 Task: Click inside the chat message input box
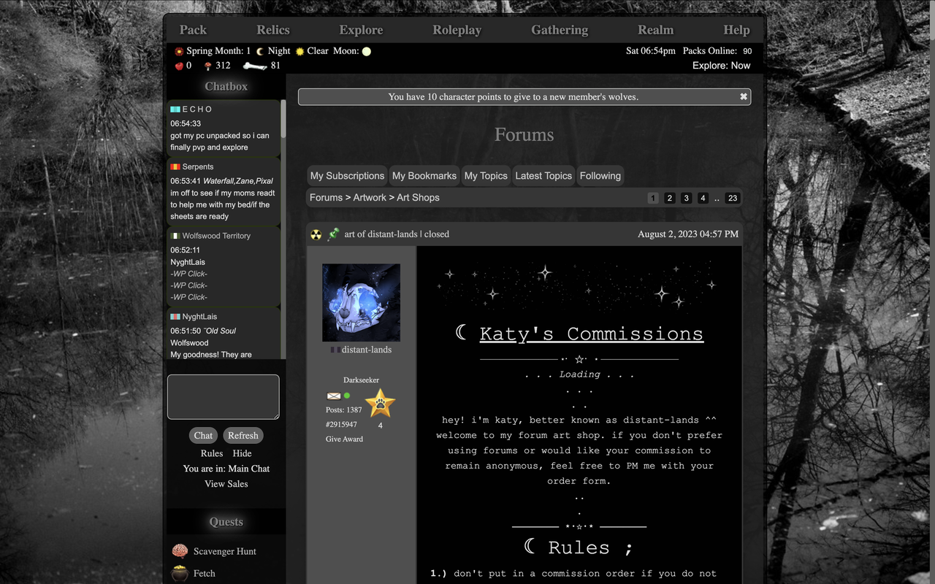point(223,396)
